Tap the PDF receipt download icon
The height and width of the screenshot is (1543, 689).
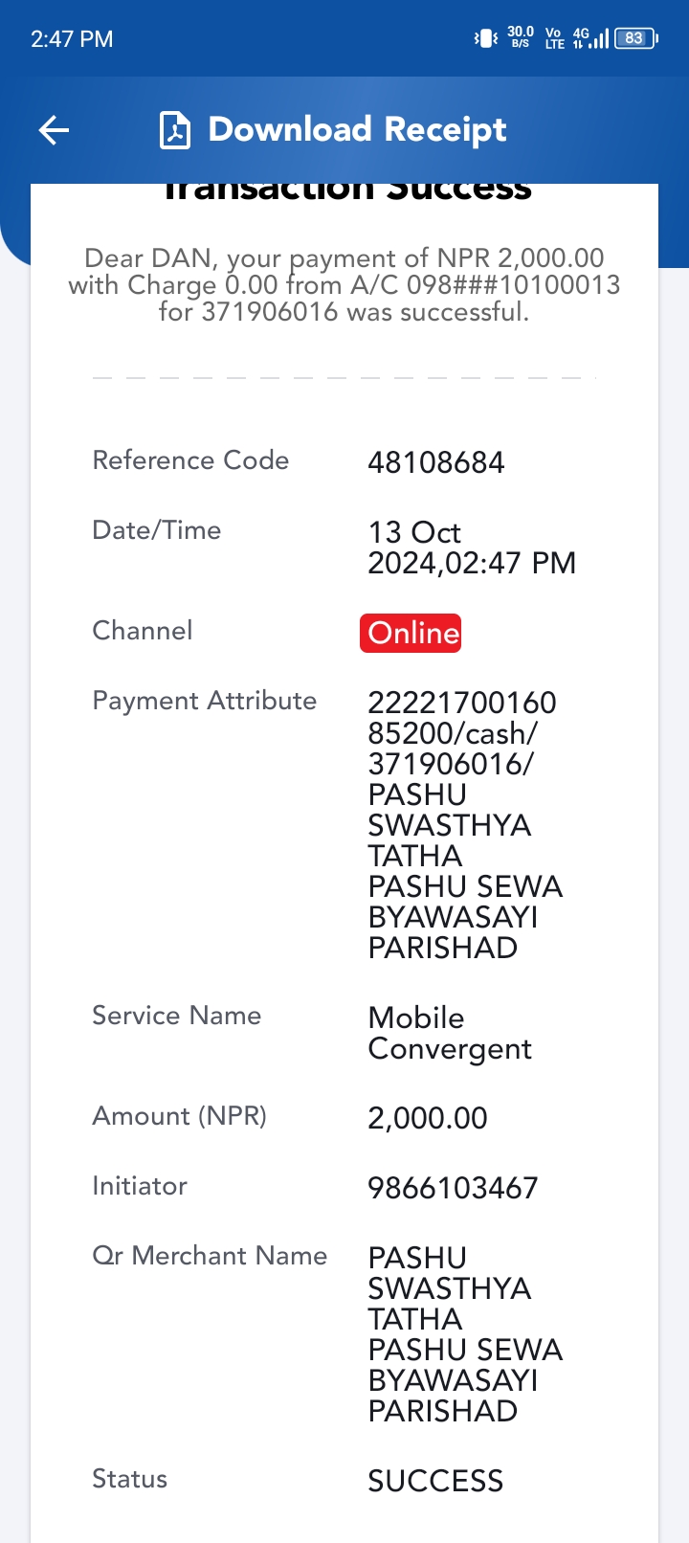point(174,130)
